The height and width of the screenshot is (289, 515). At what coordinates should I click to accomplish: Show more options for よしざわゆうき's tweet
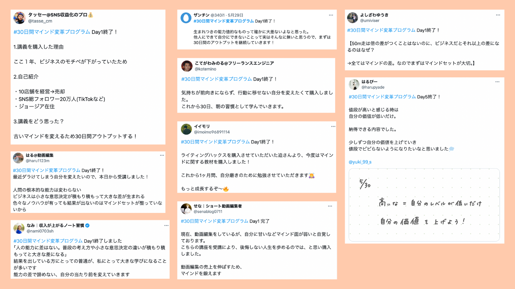pos(498,15)
